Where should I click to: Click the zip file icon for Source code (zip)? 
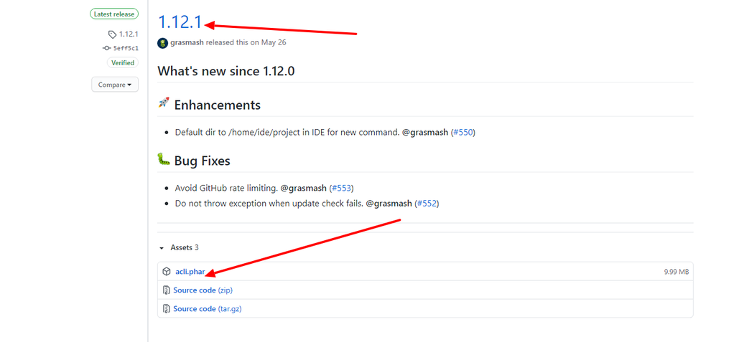[167, 290]
